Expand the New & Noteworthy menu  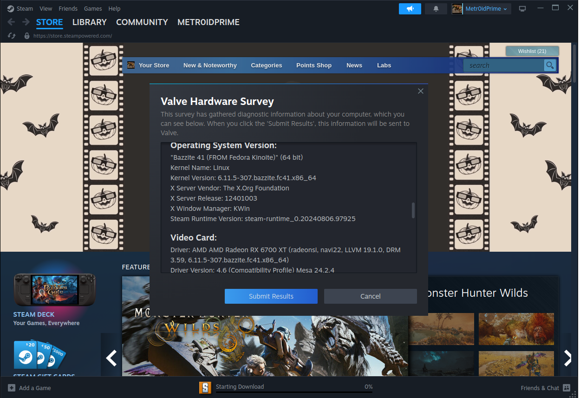click(x=210, y=65)
